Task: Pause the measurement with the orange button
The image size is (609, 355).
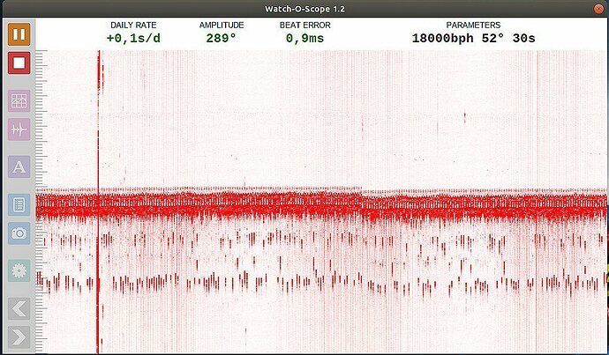Action: tap(19, 34)
